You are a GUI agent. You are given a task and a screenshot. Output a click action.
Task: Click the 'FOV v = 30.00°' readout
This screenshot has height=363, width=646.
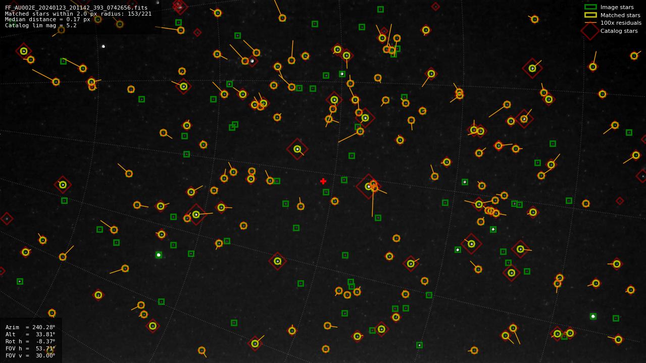click(30, 355)
